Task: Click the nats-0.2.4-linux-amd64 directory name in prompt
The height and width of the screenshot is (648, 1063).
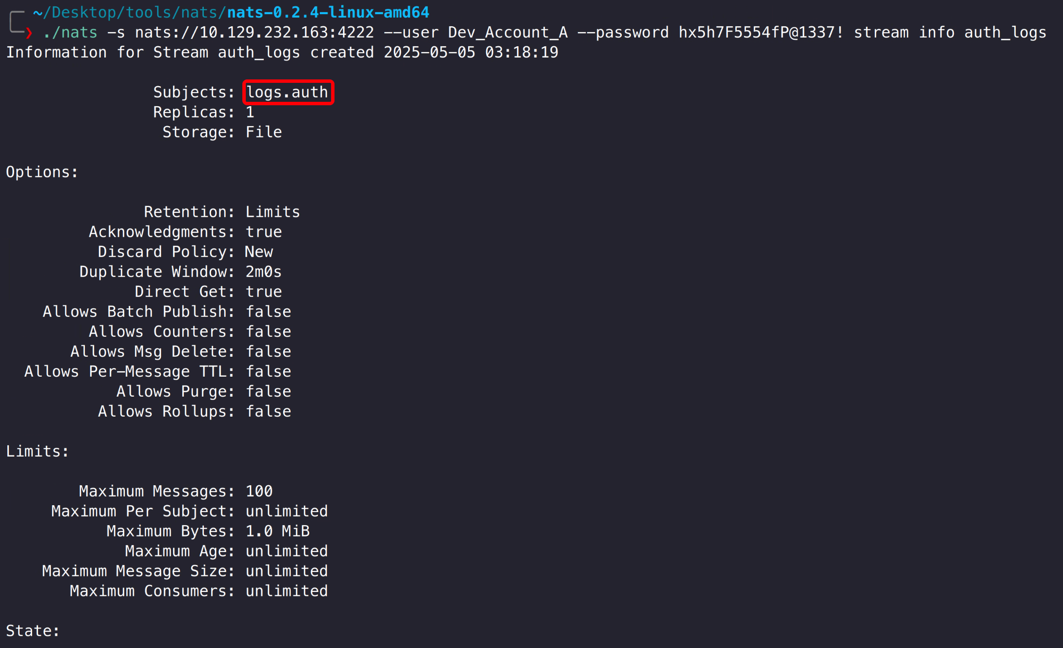Action: pos(328,12)
